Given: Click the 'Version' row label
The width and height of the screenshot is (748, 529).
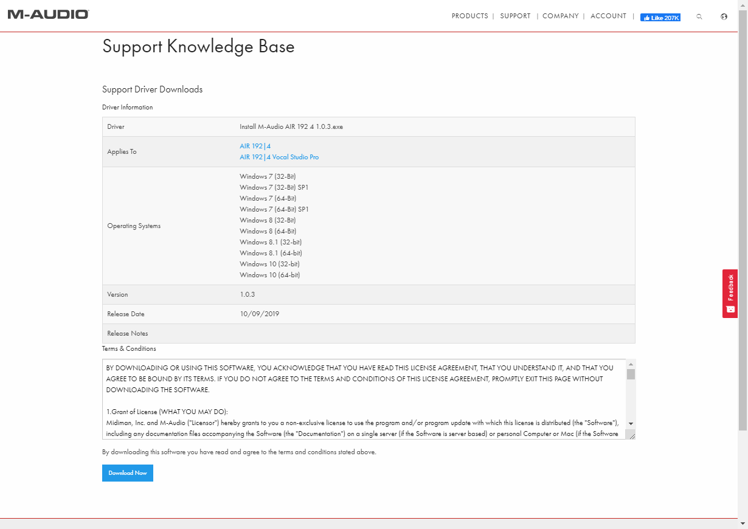Looking at the screenshot, I should click(117, 294).
